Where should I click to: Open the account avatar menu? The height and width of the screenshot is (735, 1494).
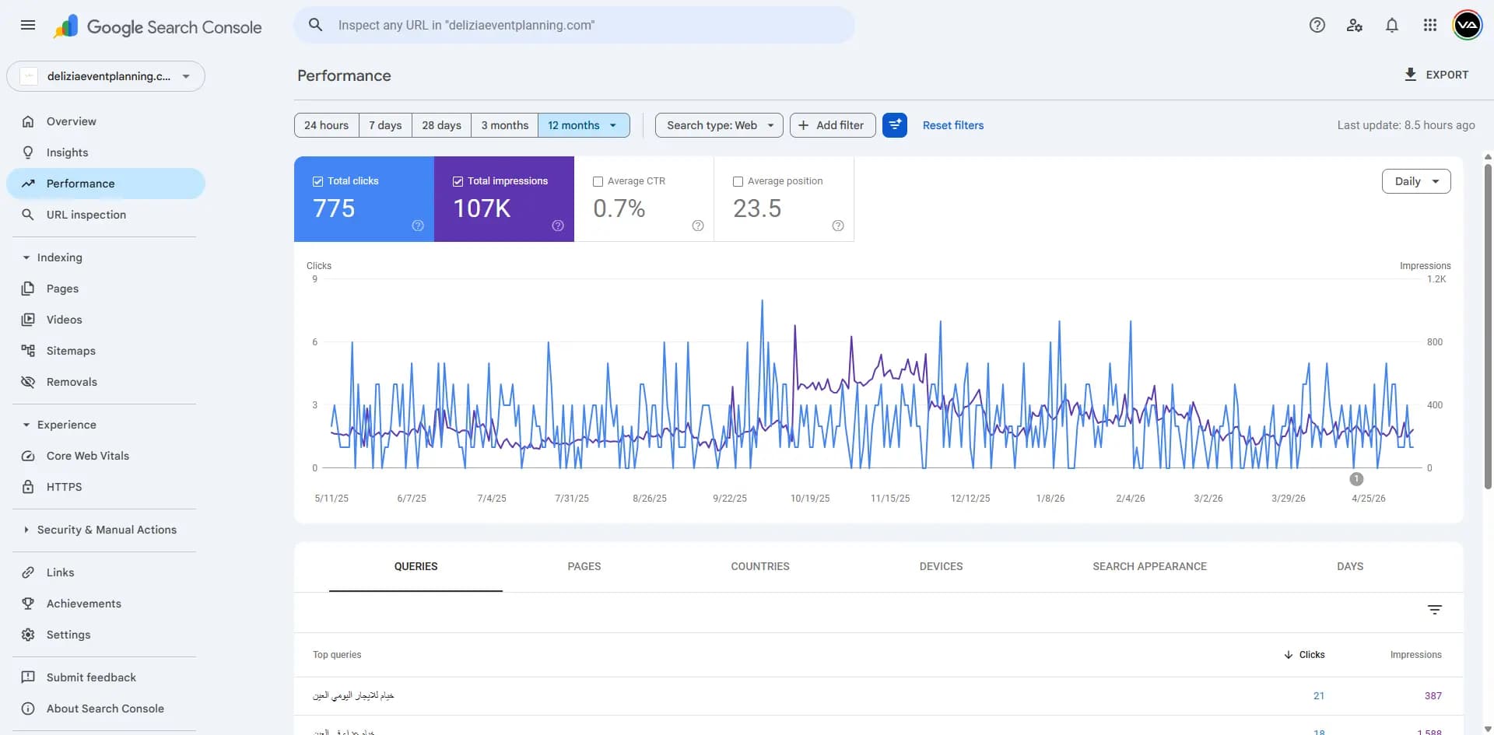(x=1467, y=25)
